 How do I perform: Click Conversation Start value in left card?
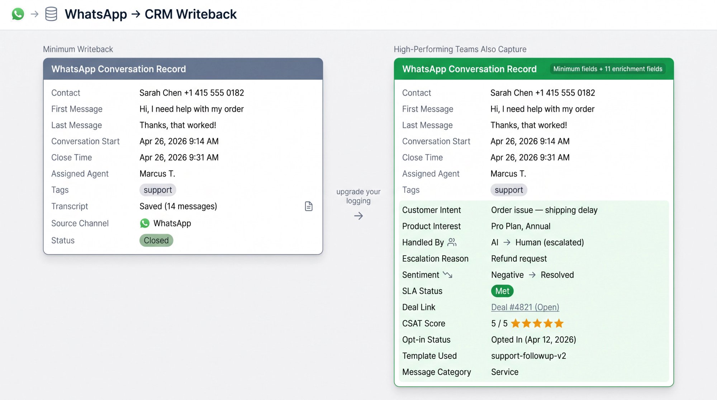179,141
